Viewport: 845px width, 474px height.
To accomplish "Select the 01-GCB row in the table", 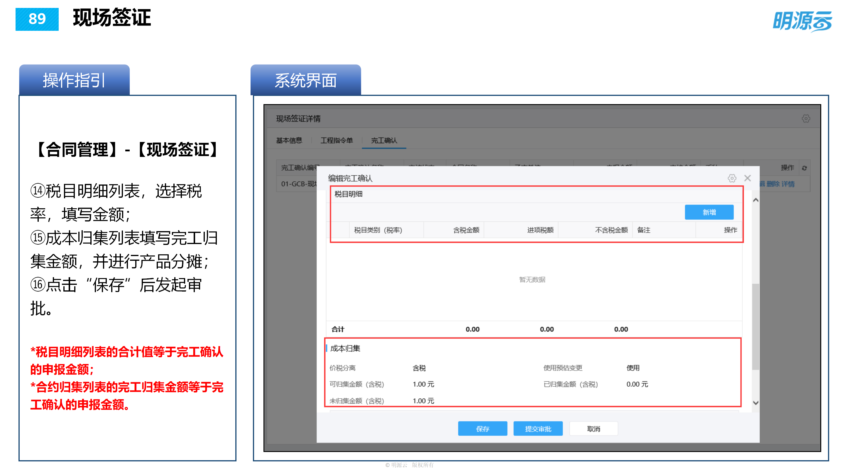I will tap(297, 184).
